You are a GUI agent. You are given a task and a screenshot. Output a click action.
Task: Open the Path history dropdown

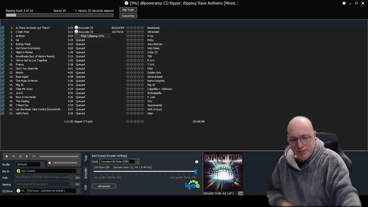[x=72, y=177]
